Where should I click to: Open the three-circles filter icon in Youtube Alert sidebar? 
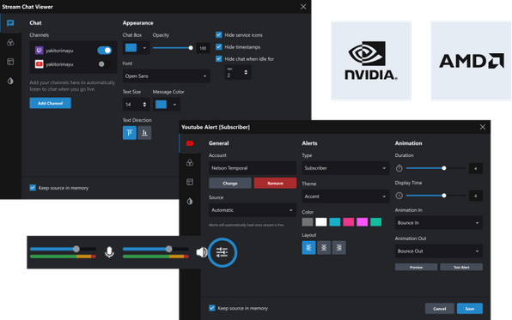pos(190,163)
